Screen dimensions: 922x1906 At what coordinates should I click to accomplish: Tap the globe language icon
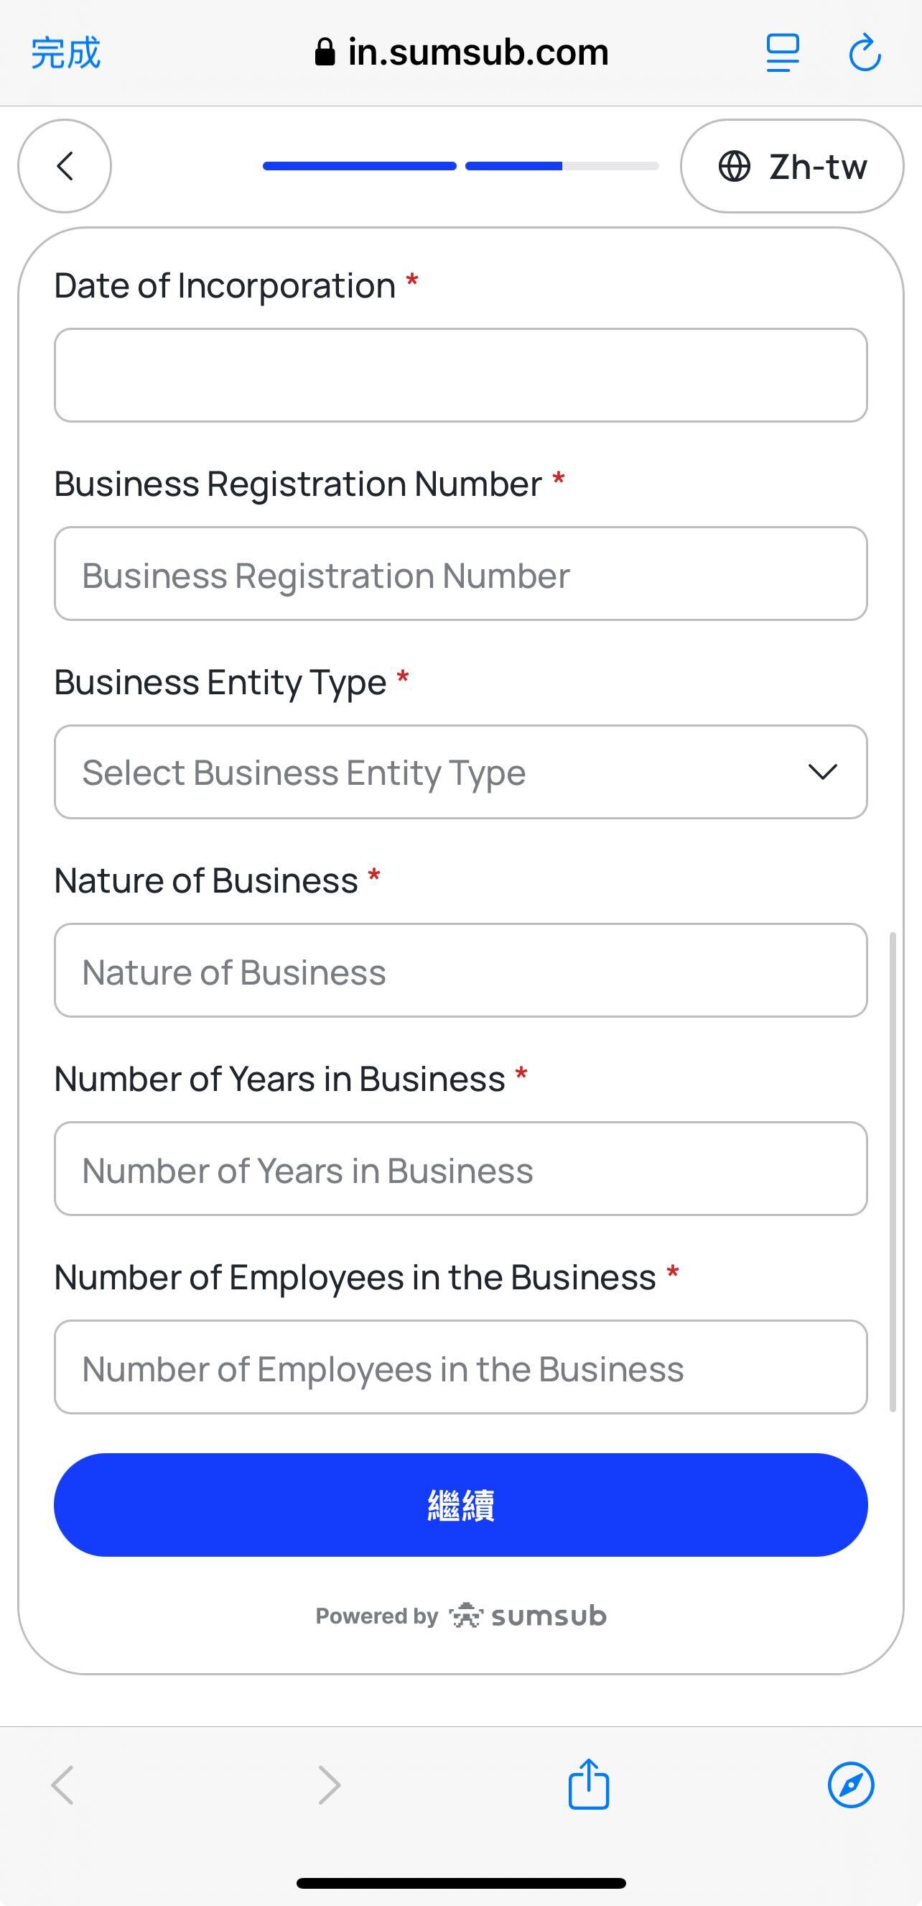tap(734, 167)
